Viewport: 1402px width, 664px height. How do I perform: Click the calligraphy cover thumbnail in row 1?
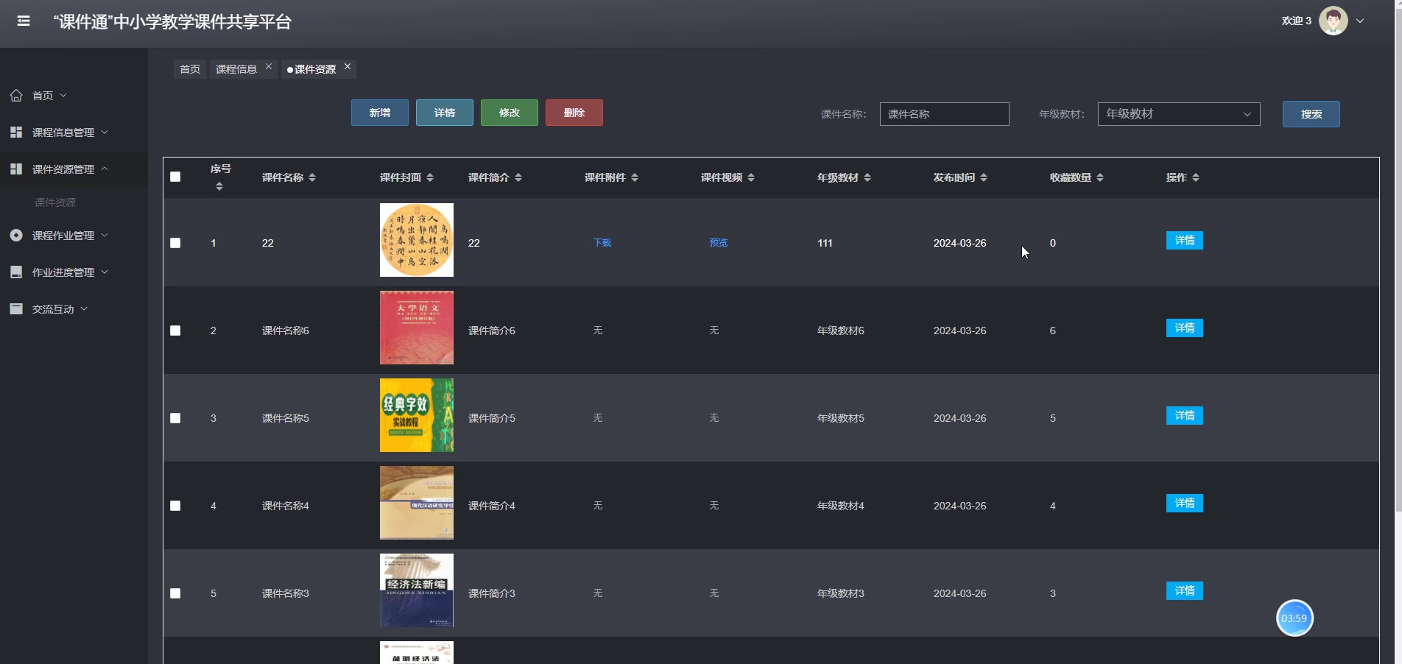417,240
